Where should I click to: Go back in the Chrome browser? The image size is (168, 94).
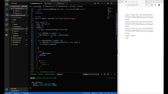(119, 5)
